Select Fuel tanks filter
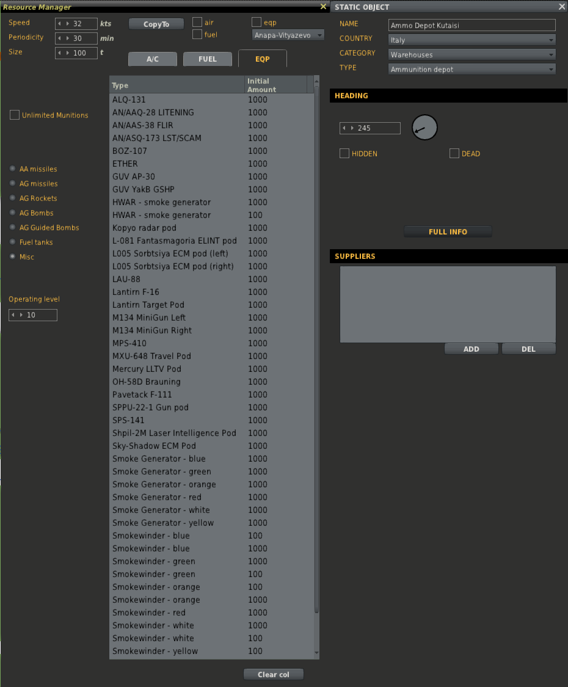 pos(12,242)
